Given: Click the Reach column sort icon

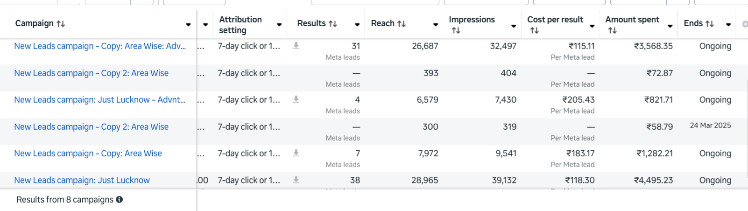Looking at the screenshot, I should point(402,24).
